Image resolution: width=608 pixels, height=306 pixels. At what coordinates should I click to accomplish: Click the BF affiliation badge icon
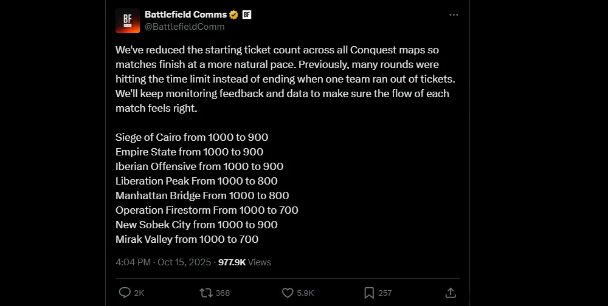(x=247, y=15)
